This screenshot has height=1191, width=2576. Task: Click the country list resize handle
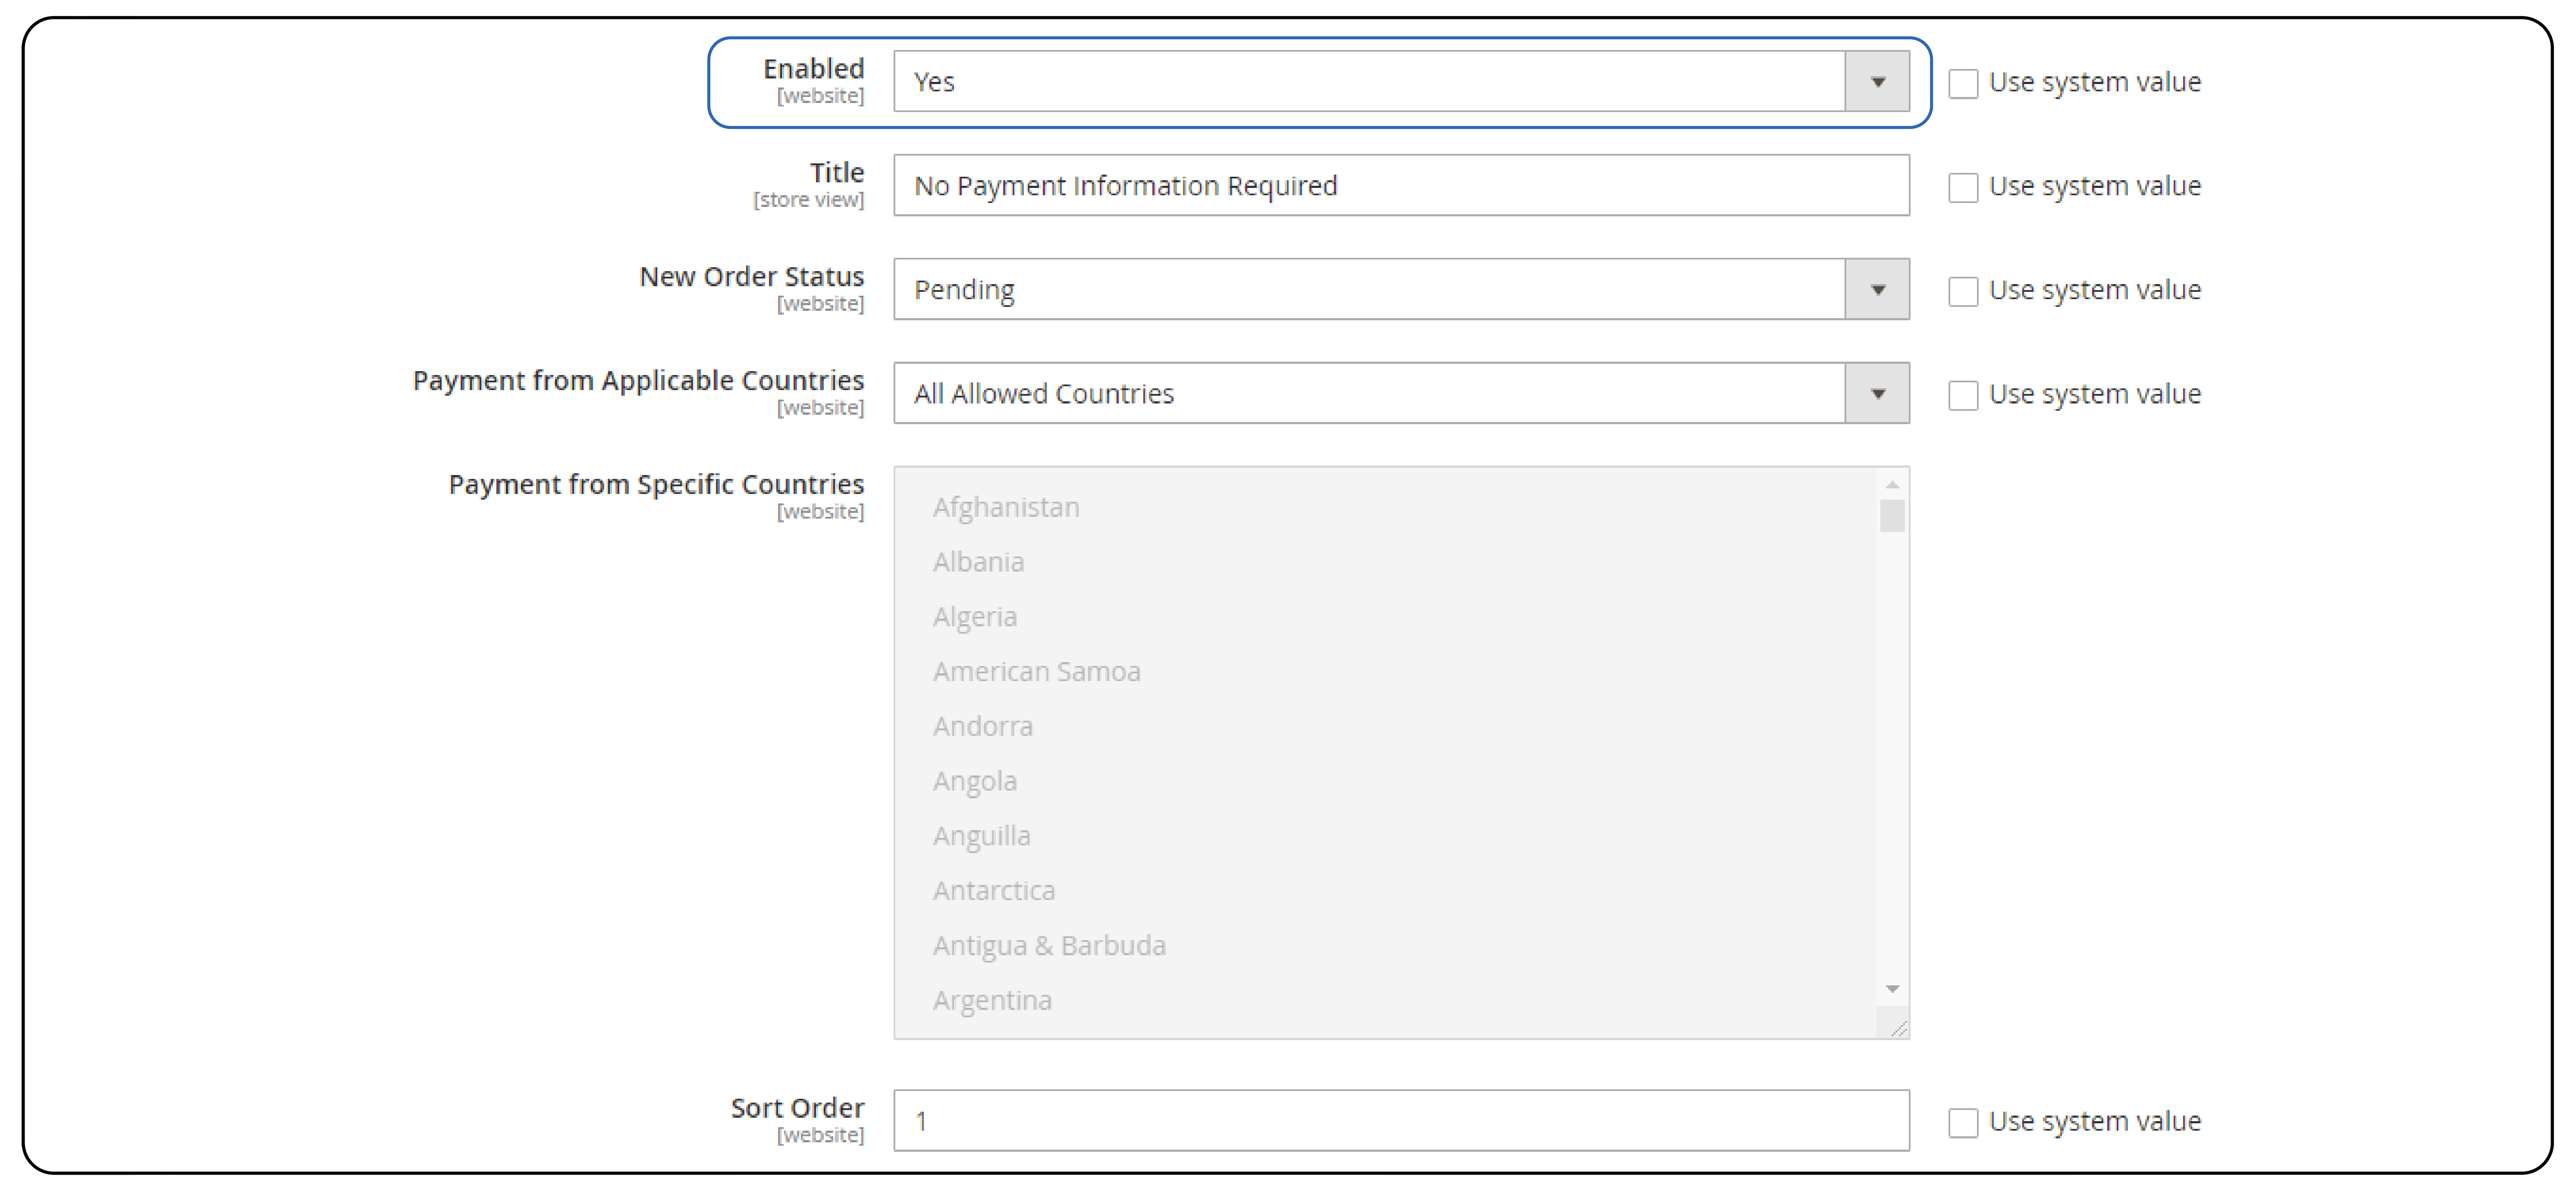click(1898, 1028)
